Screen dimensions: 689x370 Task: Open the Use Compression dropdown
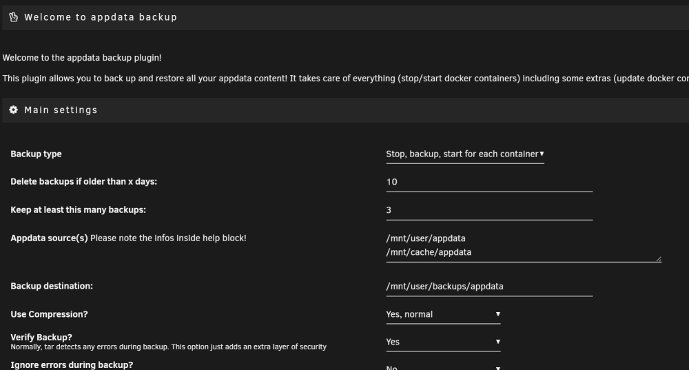(443, 315)
